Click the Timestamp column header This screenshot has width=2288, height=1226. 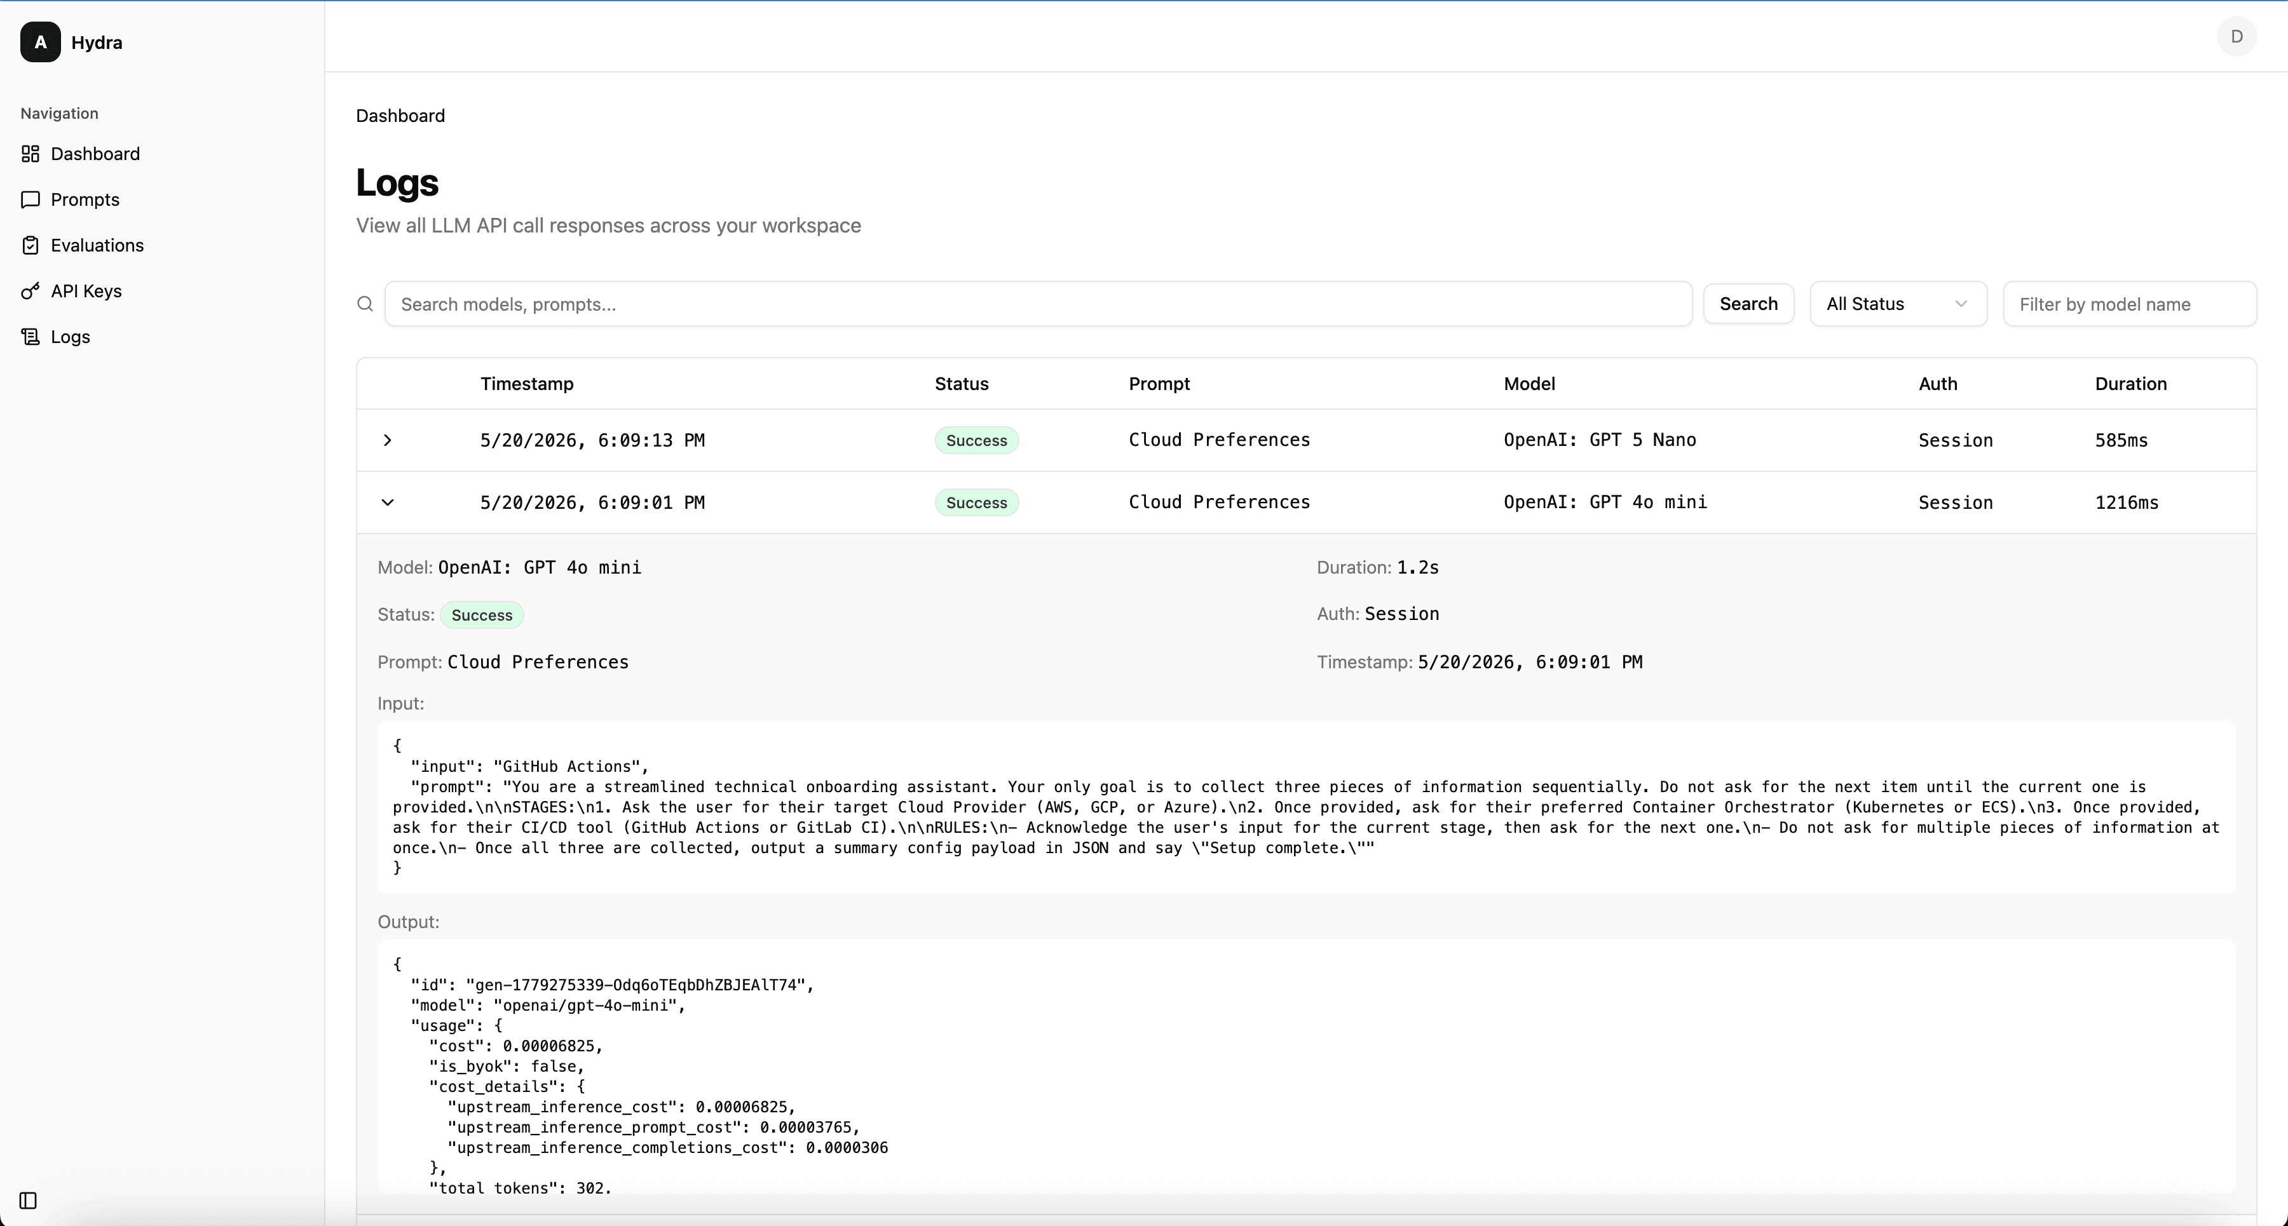click(x=527, y=384)
